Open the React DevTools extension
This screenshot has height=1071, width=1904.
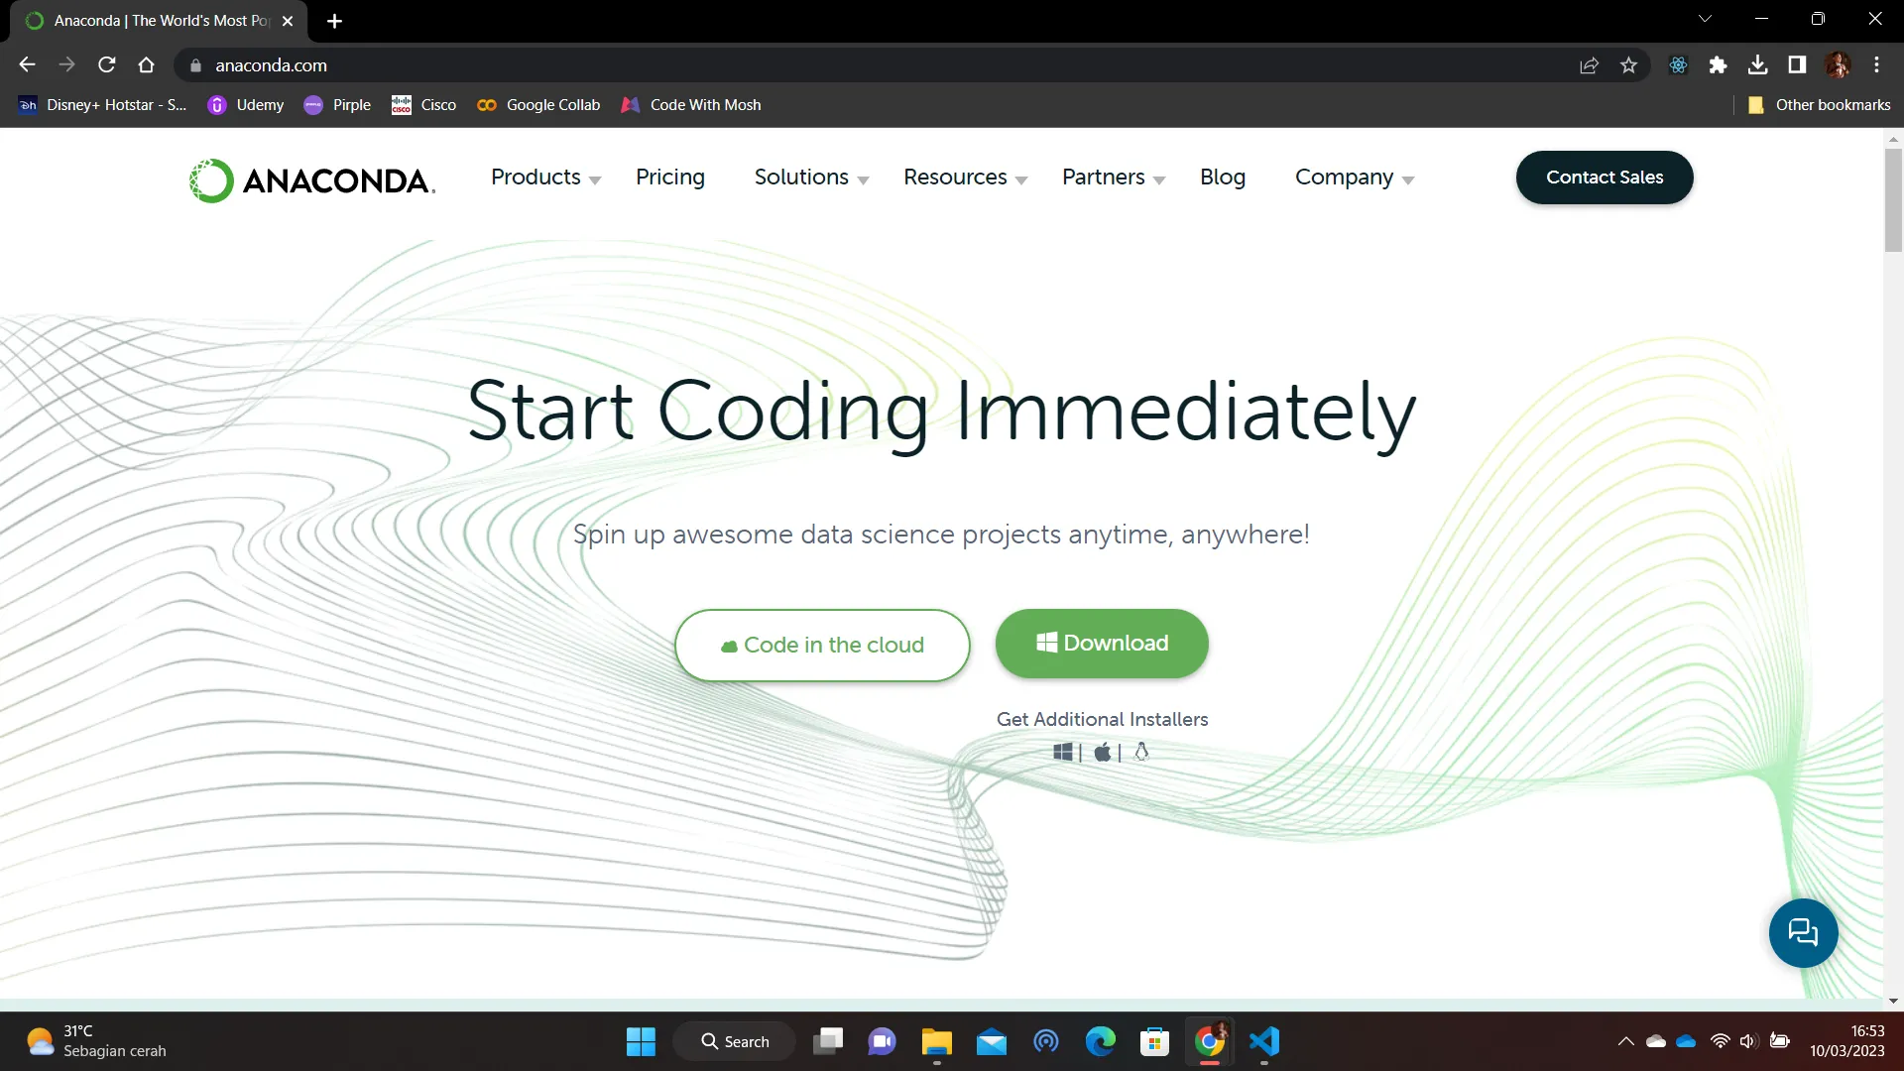[x=1678, y=65]
